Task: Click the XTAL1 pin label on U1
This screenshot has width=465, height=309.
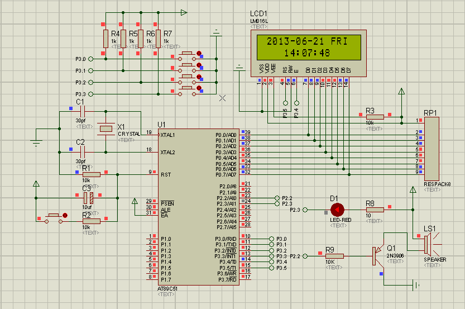Action: coord(167,135)
